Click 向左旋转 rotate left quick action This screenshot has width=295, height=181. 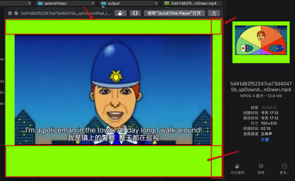point(237,169)
